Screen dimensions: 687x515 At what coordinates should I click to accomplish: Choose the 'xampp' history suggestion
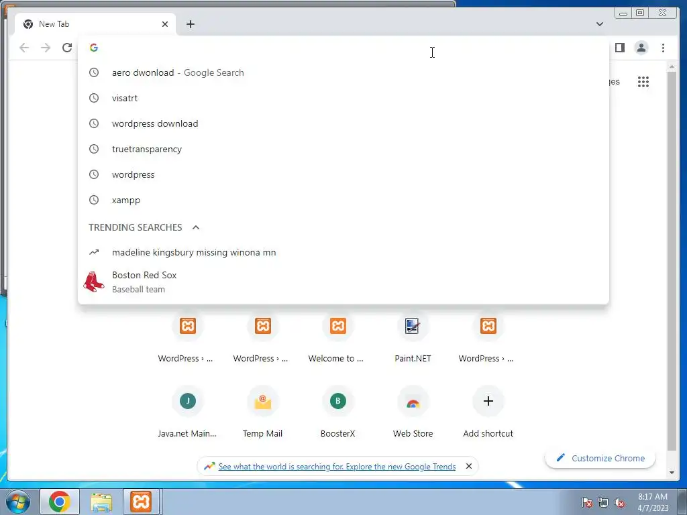pos(343,200)
